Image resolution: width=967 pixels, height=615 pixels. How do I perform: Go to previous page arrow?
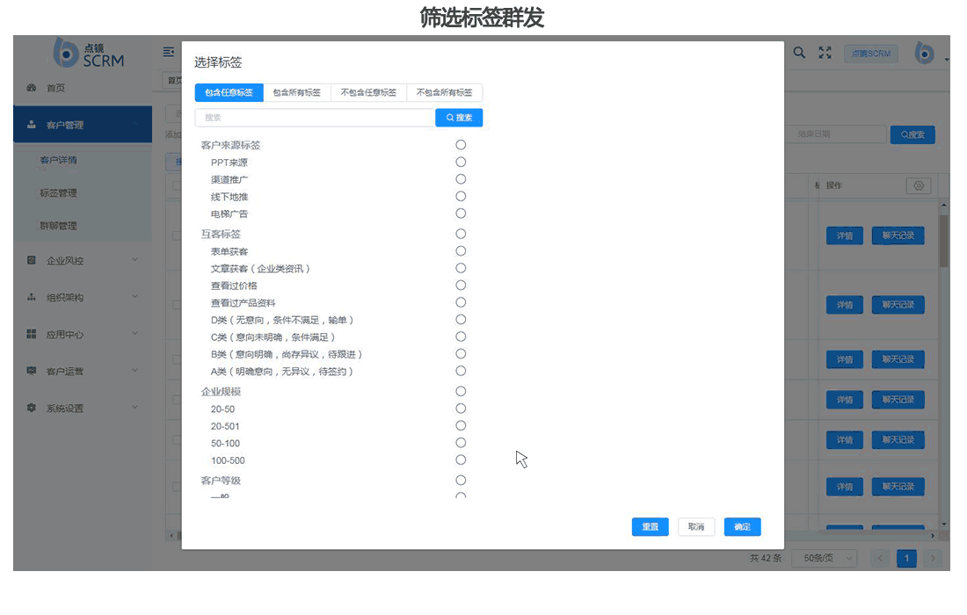pyautogui.click(x=880, y=558)
